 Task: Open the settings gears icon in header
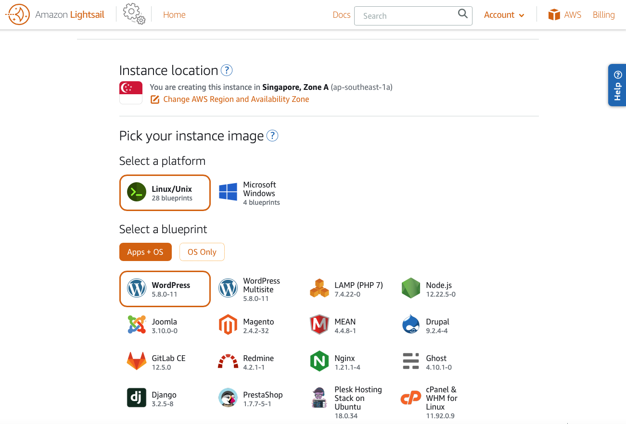pyautogui.click(x=134, y=14)
